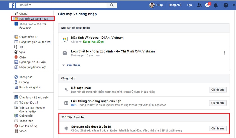The height and width of the screenshot is (138, 236).
Task: Click Bài viết công khai RSS icon
Action: point(16,87)
